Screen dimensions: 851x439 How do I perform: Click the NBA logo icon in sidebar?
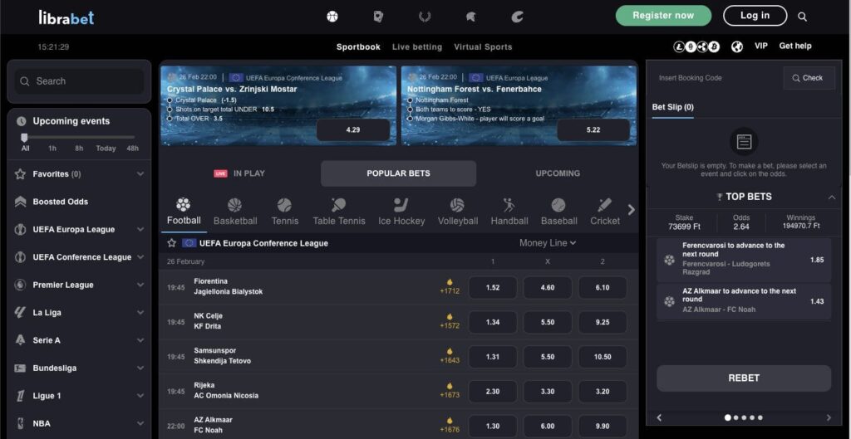pyautogui.click(x=20, y=423)
